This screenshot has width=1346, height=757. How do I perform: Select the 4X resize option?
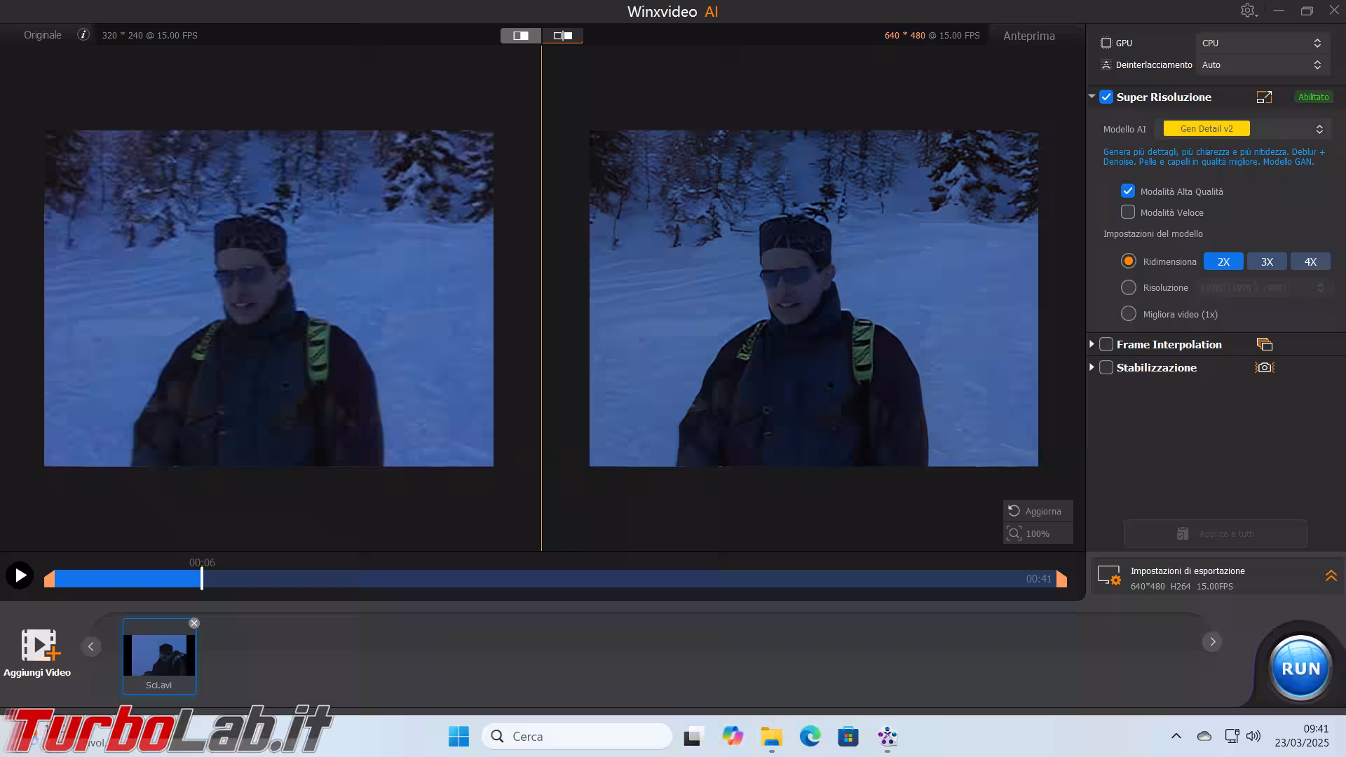coord(1310,261)
